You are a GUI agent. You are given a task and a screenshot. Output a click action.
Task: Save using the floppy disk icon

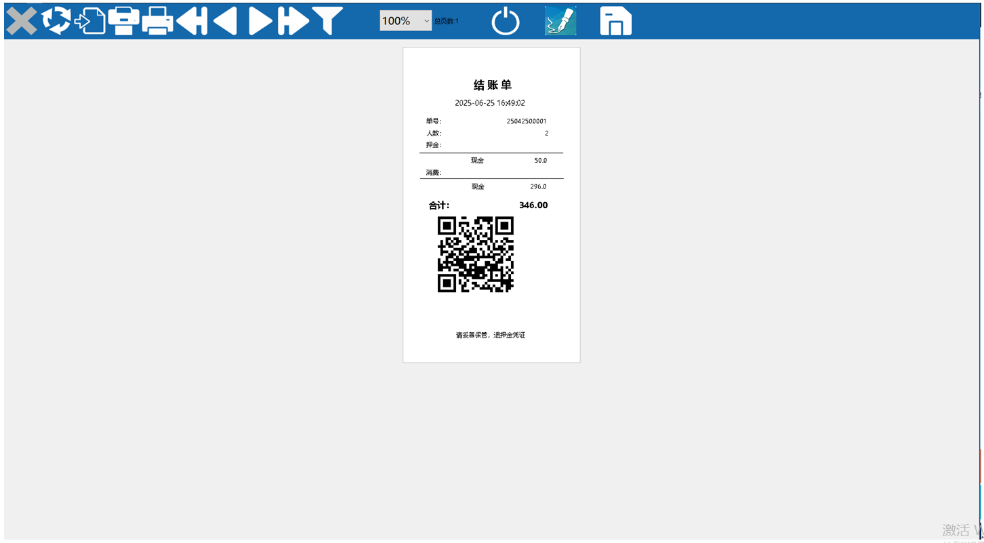click(615, 21)
